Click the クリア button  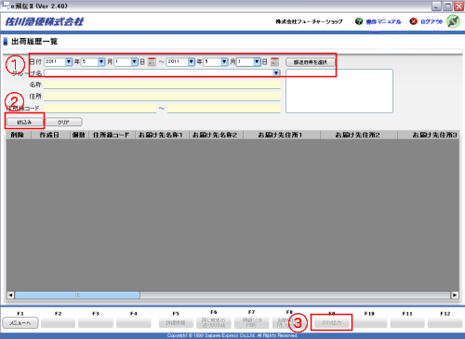click(63, 122)
